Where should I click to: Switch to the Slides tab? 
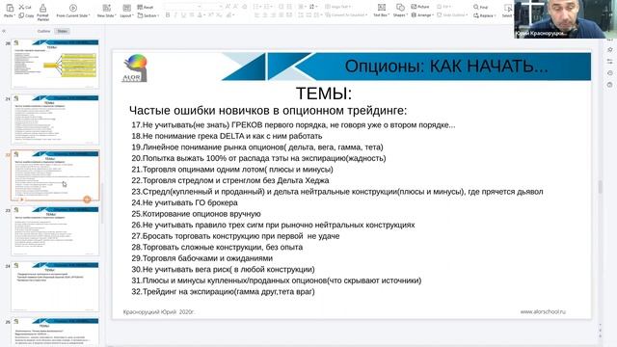[x=62, y=31]
